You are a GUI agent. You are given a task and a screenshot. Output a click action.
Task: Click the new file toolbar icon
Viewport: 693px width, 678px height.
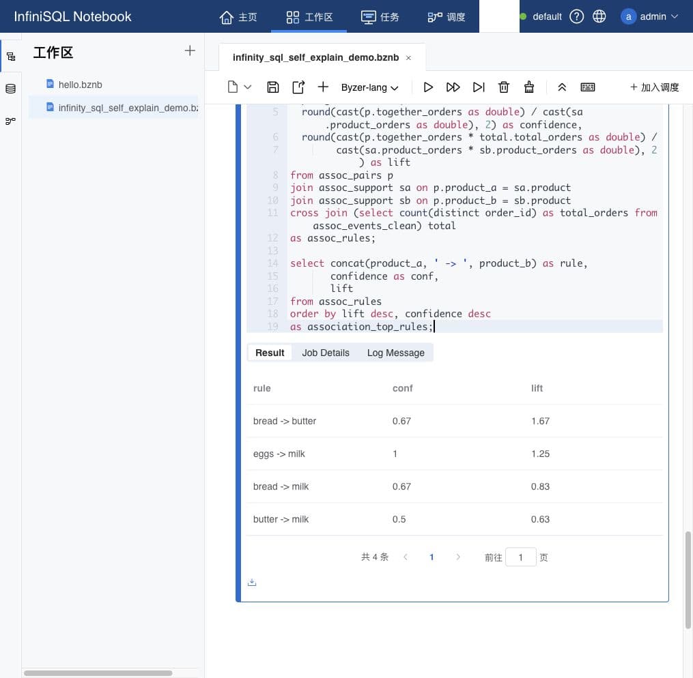click(x=232, y=87)
